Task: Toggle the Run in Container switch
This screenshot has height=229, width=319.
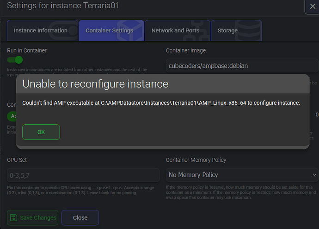Action: point(15,60)
